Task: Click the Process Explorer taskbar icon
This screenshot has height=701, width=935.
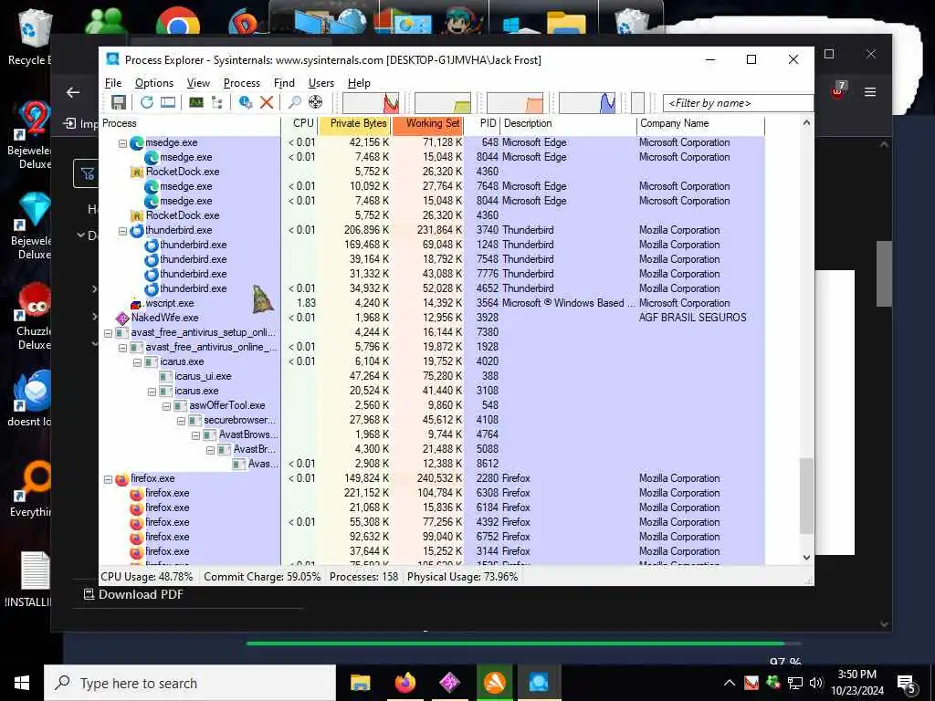Action: 539,683
